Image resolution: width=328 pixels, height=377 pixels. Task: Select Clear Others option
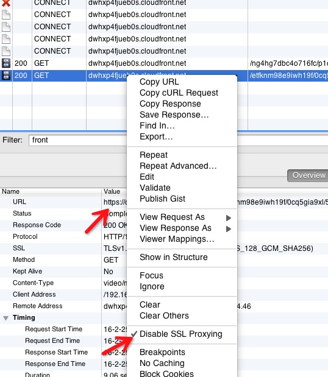[x=164, y=315]
